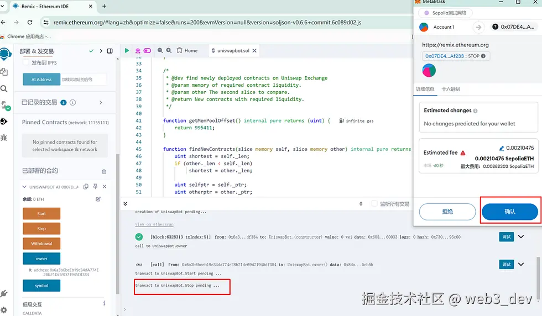Open the Solidity compiler sidebar icon
The height and width of the screenshot is (316, 542).
(x=5, y=106)
